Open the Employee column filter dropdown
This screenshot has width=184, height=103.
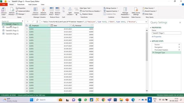tap(49, 25)
